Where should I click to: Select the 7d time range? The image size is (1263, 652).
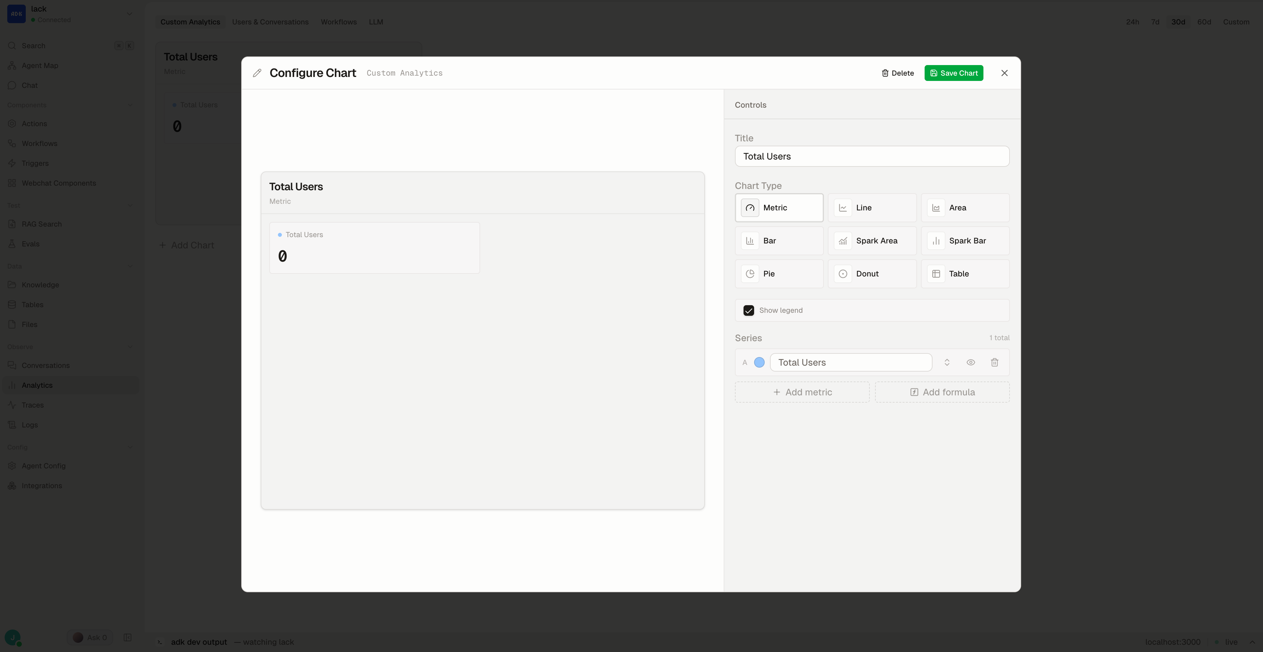pos(1155,22)
